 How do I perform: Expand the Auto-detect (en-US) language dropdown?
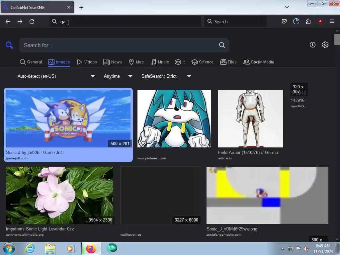click(x=56, y=76)
